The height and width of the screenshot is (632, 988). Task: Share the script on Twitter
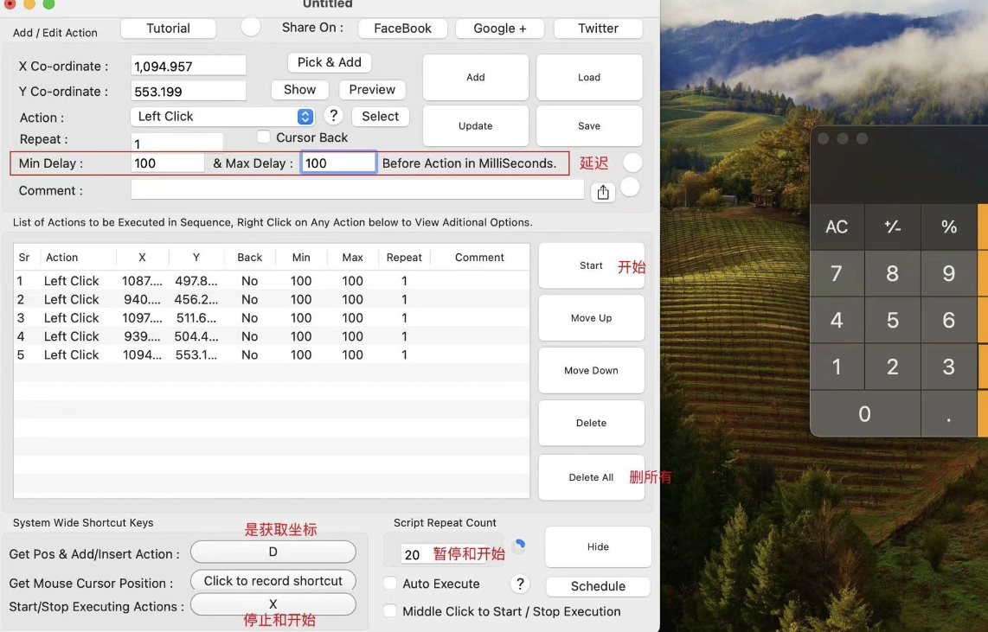click(x=598, y=28)
